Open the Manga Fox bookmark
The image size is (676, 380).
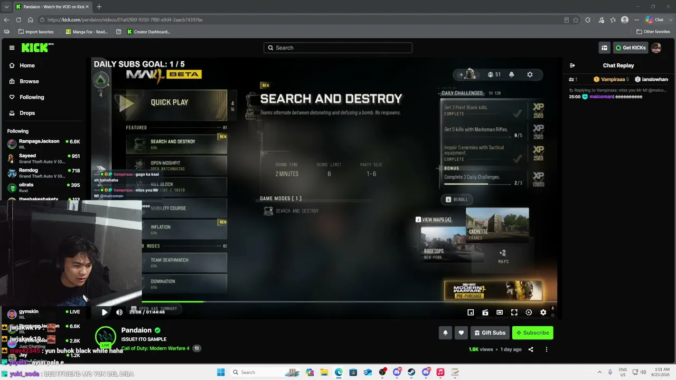click(x=87, y=32)
